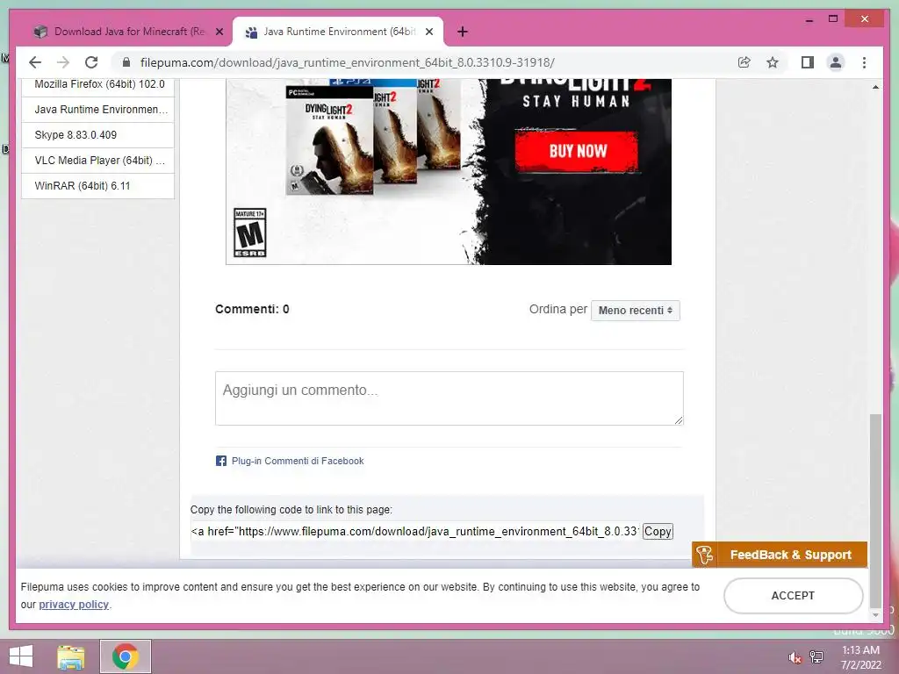
Task: Click the Copy button for link code
Action: [x=658, y=531]
